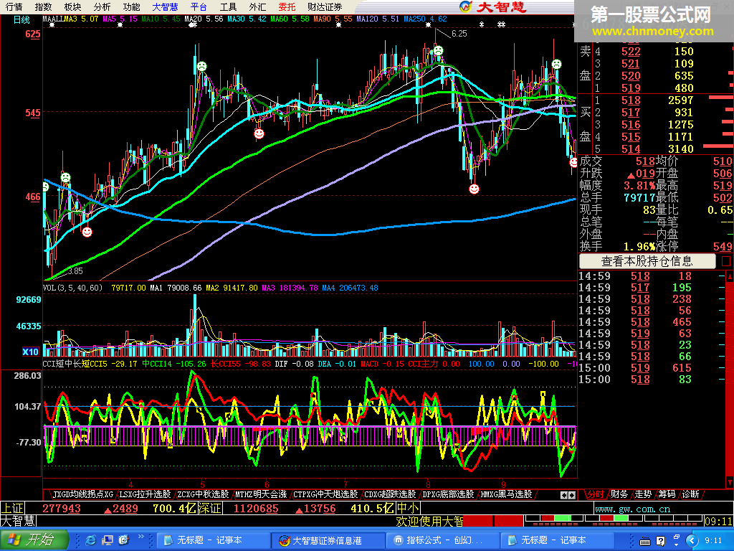The height and width of the screenshot is (551, 734).
Task: Click the indicator tabs left-scroll arrow
Action: 564,495
